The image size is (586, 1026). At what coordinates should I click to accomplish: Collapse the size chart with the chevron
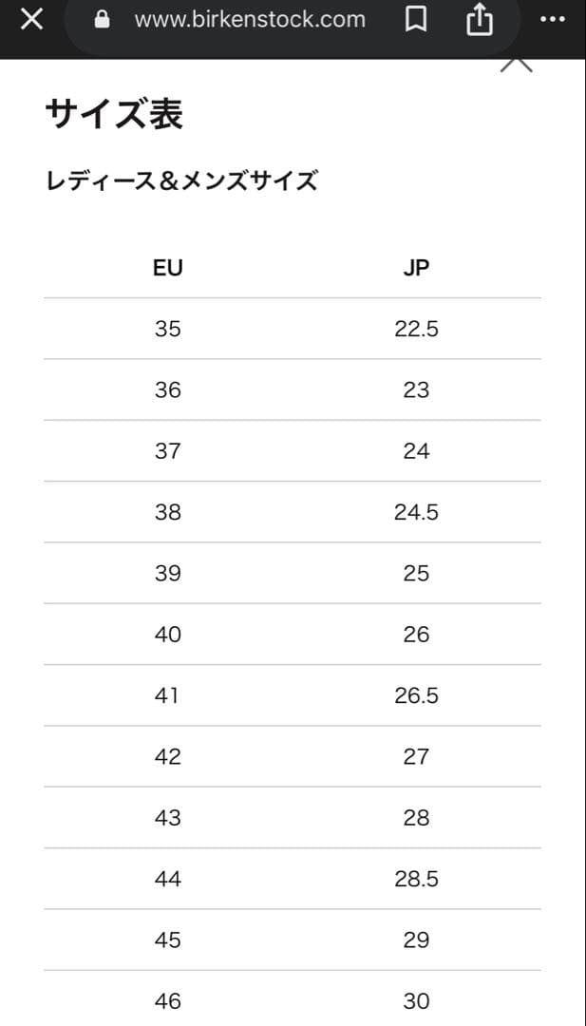pyautogui.click(x=516, y=66)
